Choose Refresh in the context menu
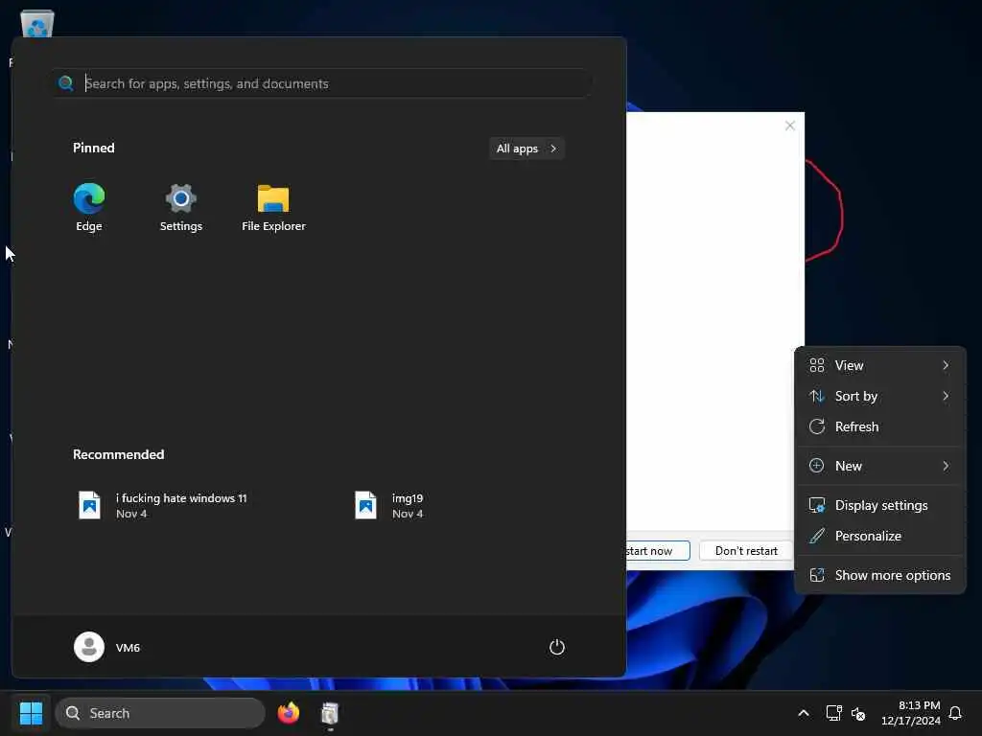Viewport: 982px width, 736px height. (879, 426)
